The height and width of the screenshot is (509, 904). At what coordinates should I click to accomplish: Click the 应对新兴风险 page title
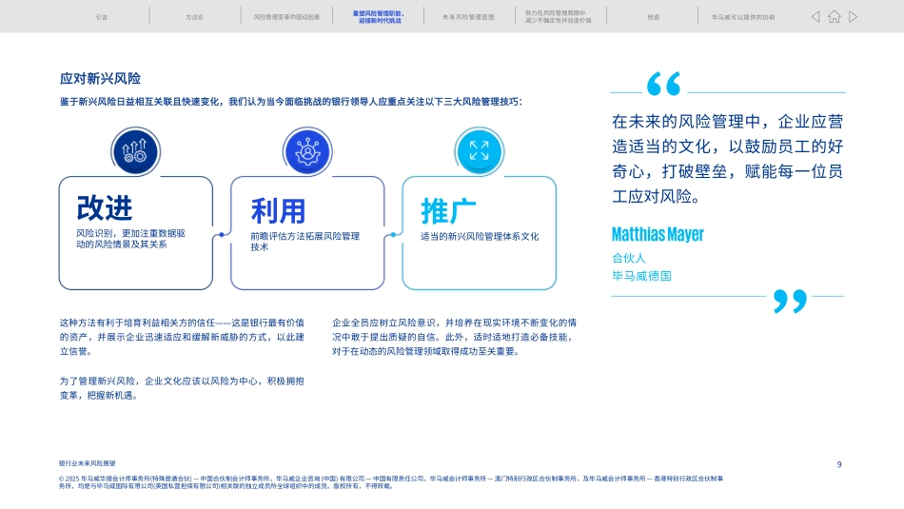tap(100, 78)
